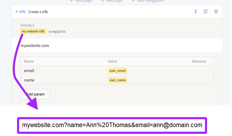Click the email parameter name cell
Viewport: 232px width, 136px height.
(x=29, y=71)
